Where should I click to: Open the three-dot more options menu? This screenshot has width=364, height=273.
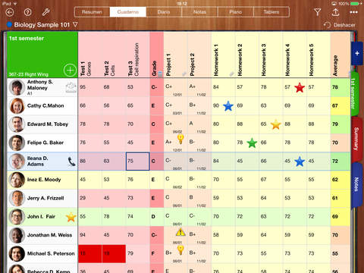[353, 12]
